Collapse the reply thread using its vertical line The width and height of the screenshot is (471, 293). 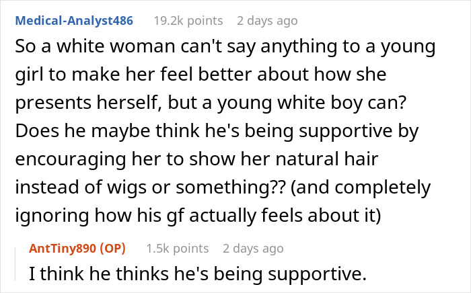pyautogui.click(x=15, y=264)
